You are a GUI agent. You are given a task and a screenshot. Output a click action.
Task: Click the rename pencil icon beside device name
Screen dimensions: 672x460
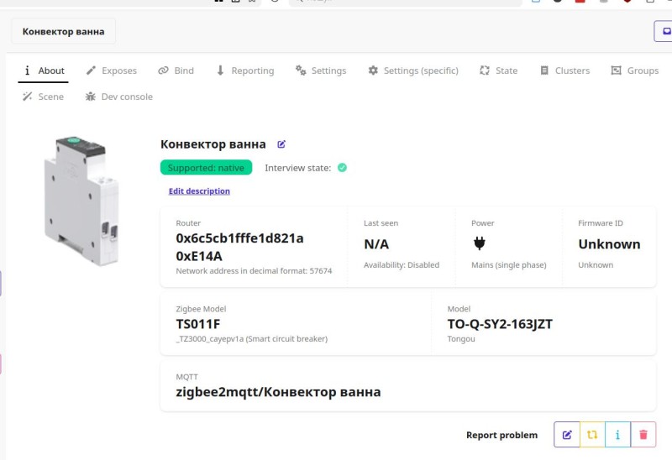point(281,144)
